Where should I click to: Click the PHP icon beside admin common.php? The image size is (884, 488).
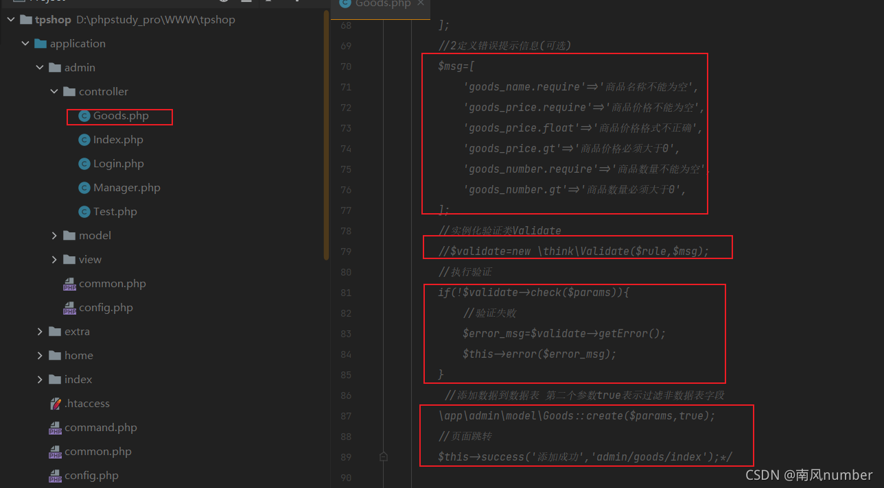pos(70,284)
